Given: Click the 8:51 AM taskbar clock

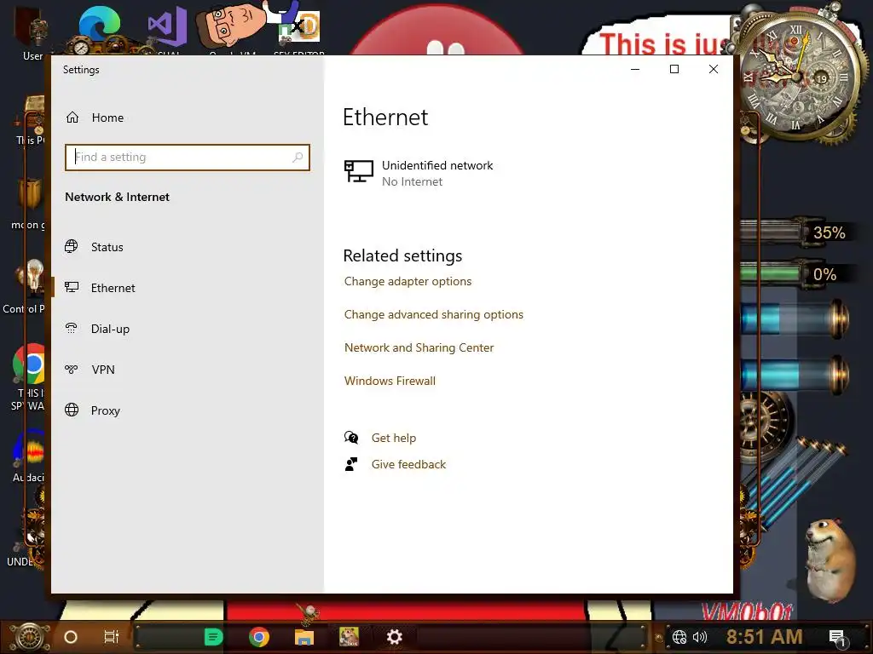Looking at the screenshot, I should tap(765, 637).
